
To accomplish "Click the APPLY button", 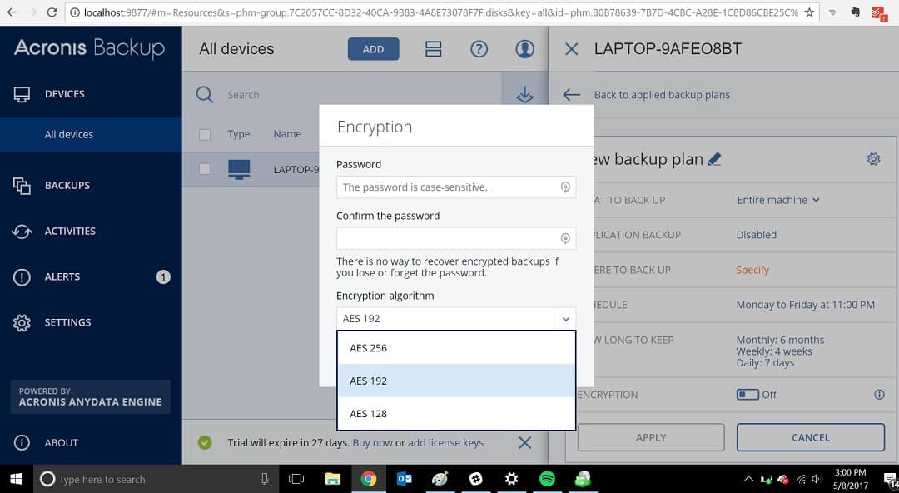I will [x=651, y=437].
